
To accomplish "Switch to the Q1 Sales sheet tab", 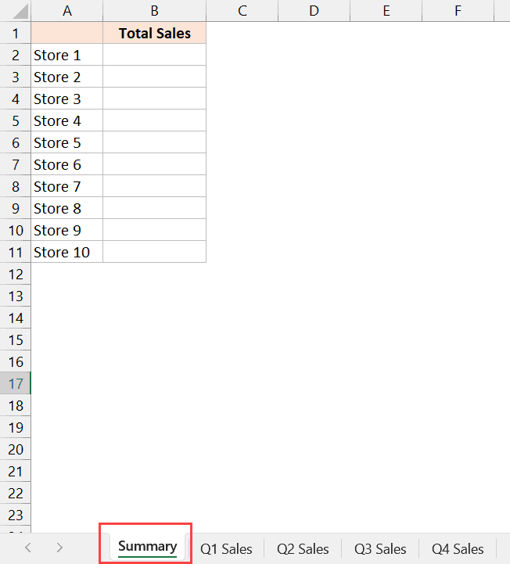I will tap(226, 548).
